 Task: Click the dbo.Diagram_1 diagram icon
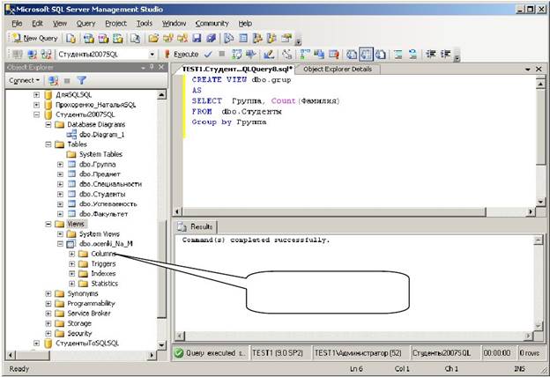coord(71,135)
